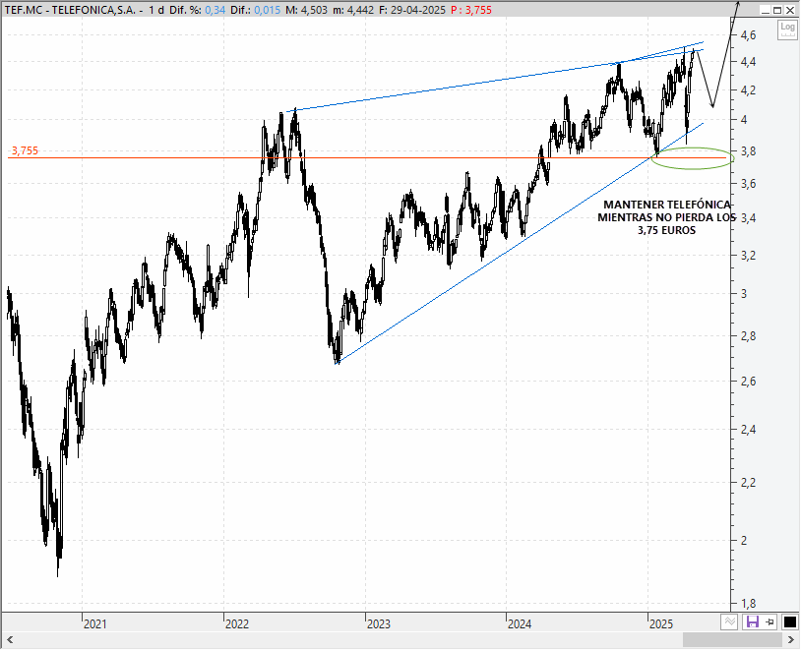Click the 4,2 price axis label
The height and width of the screenshot is (650, 801).
(749, 90)
